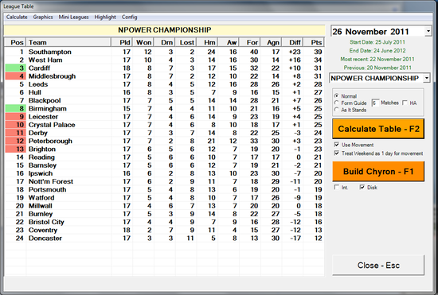The height and width of the screenshot is (295, 438).
Task: Select the Barnsley team name
Action: pyautogui.click(x=42, y=165)
